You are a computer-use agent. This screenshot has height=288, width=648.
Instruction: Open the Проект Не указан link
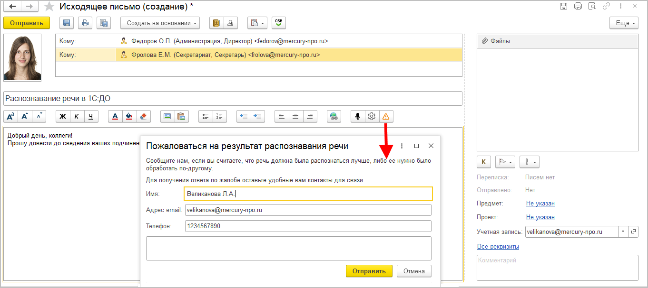pyautogui.click(x=540, y=217)
